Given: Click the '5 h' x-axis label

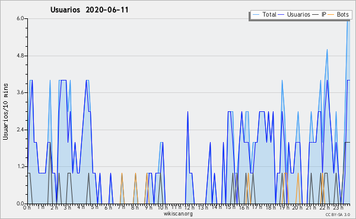Looking at the screenshot, I should 94,207.
